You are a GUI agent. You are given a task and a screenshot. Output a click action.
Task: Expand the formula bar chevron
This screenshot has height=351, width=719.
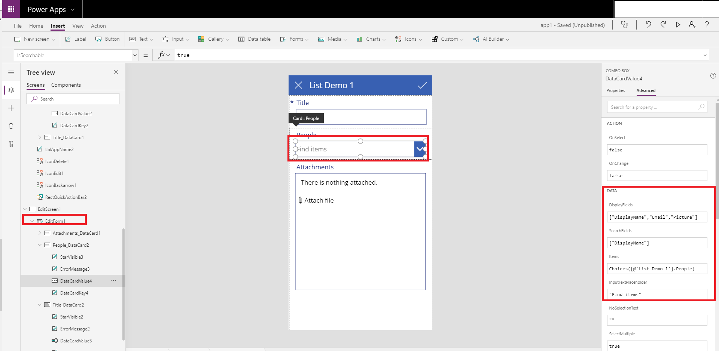coord(705,55)
